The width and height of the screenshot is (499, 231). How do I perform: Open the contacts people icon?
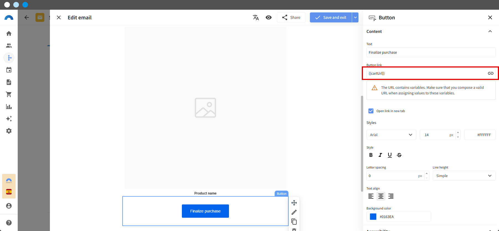pos(9,46)
